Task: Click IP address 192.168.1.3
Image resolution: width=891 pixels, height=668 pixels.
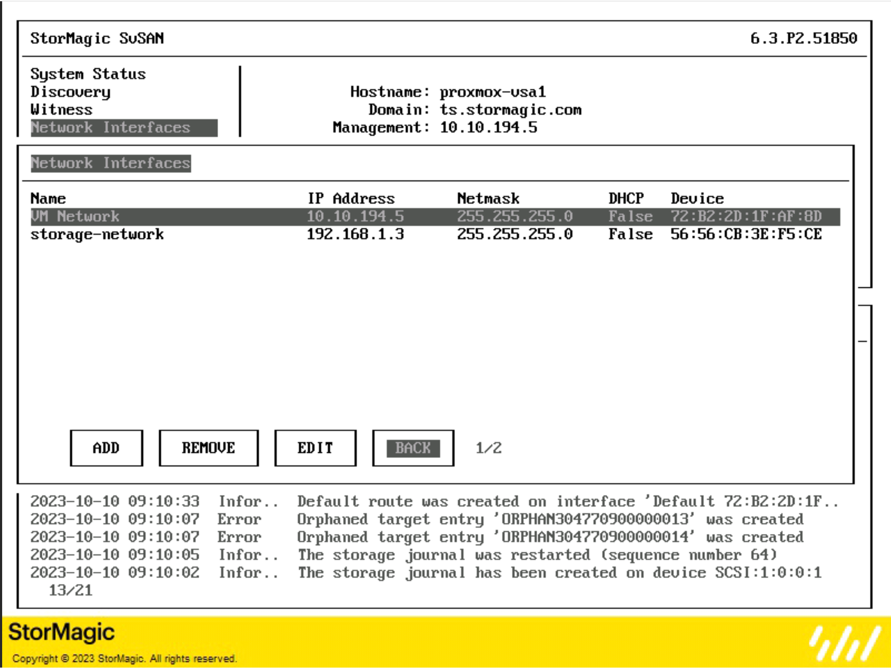Action: click(x=356, y=235)
